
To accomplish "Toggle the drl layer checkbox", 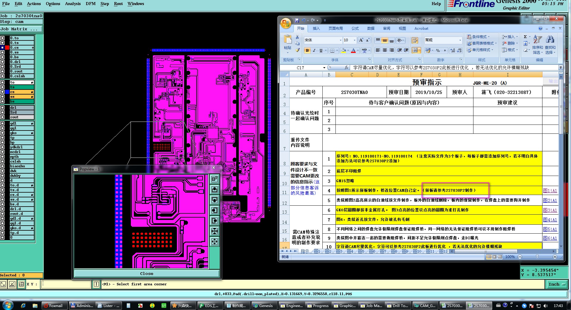I will (x=2, y=108).
